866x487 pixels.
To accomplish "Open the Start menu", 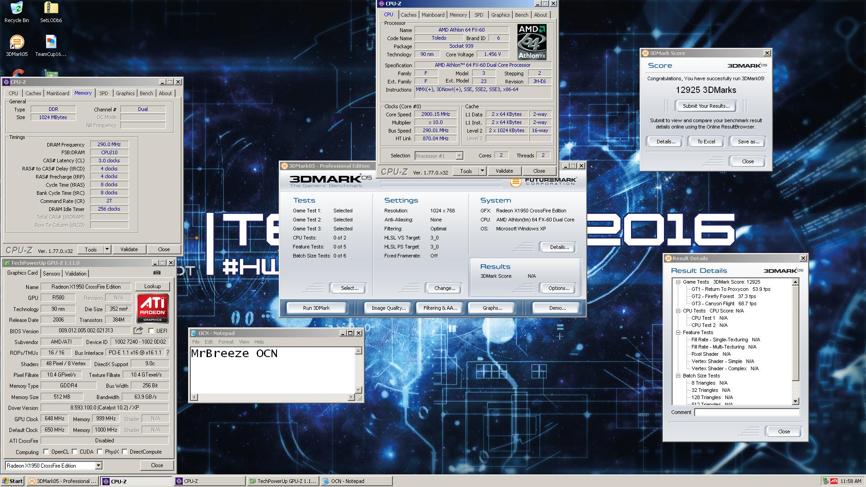I will pyautogui.click(x=13, y=481).
